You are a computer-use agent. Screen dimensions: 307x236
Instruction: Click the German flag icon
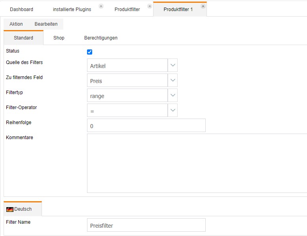(10, 210)
